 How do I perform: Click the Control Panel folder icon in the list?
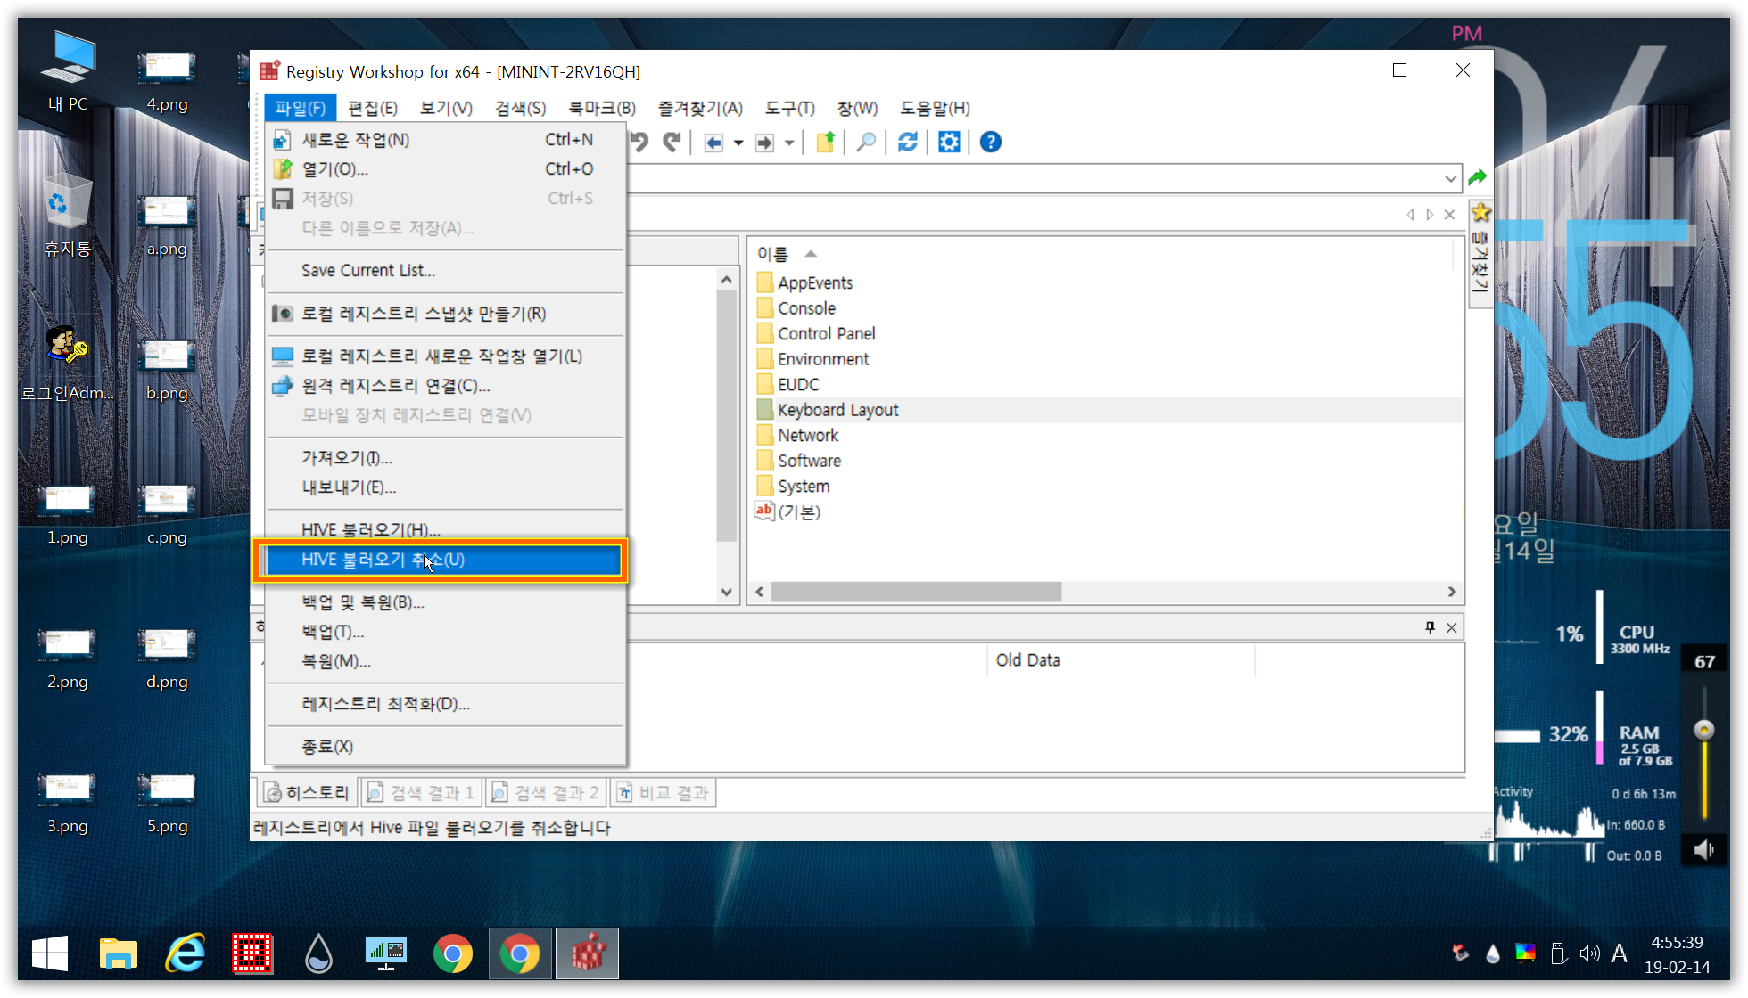click(x=764, y=333)
